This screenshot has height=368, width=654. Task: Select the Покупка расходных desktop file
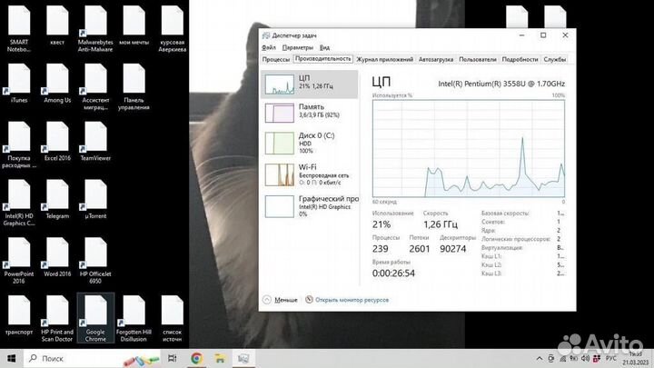click(x=19, y=144)
